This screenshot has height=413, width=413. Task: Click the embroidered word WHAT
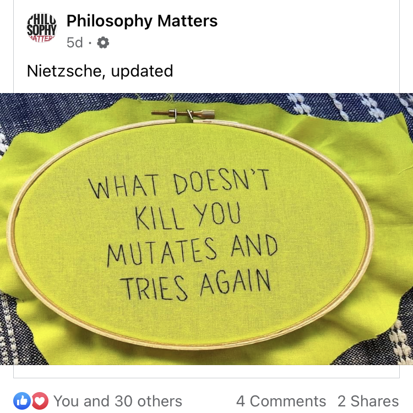[x=123, y=186]
